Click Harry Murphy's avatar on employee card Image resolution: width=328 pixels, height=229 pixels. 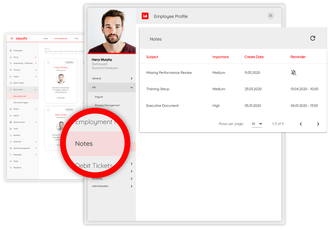pos(61,79)
